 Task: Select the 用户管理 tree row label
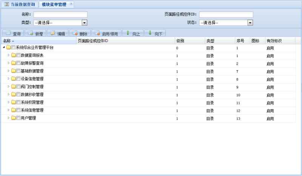pyautogui.click(x=28, y=118)
